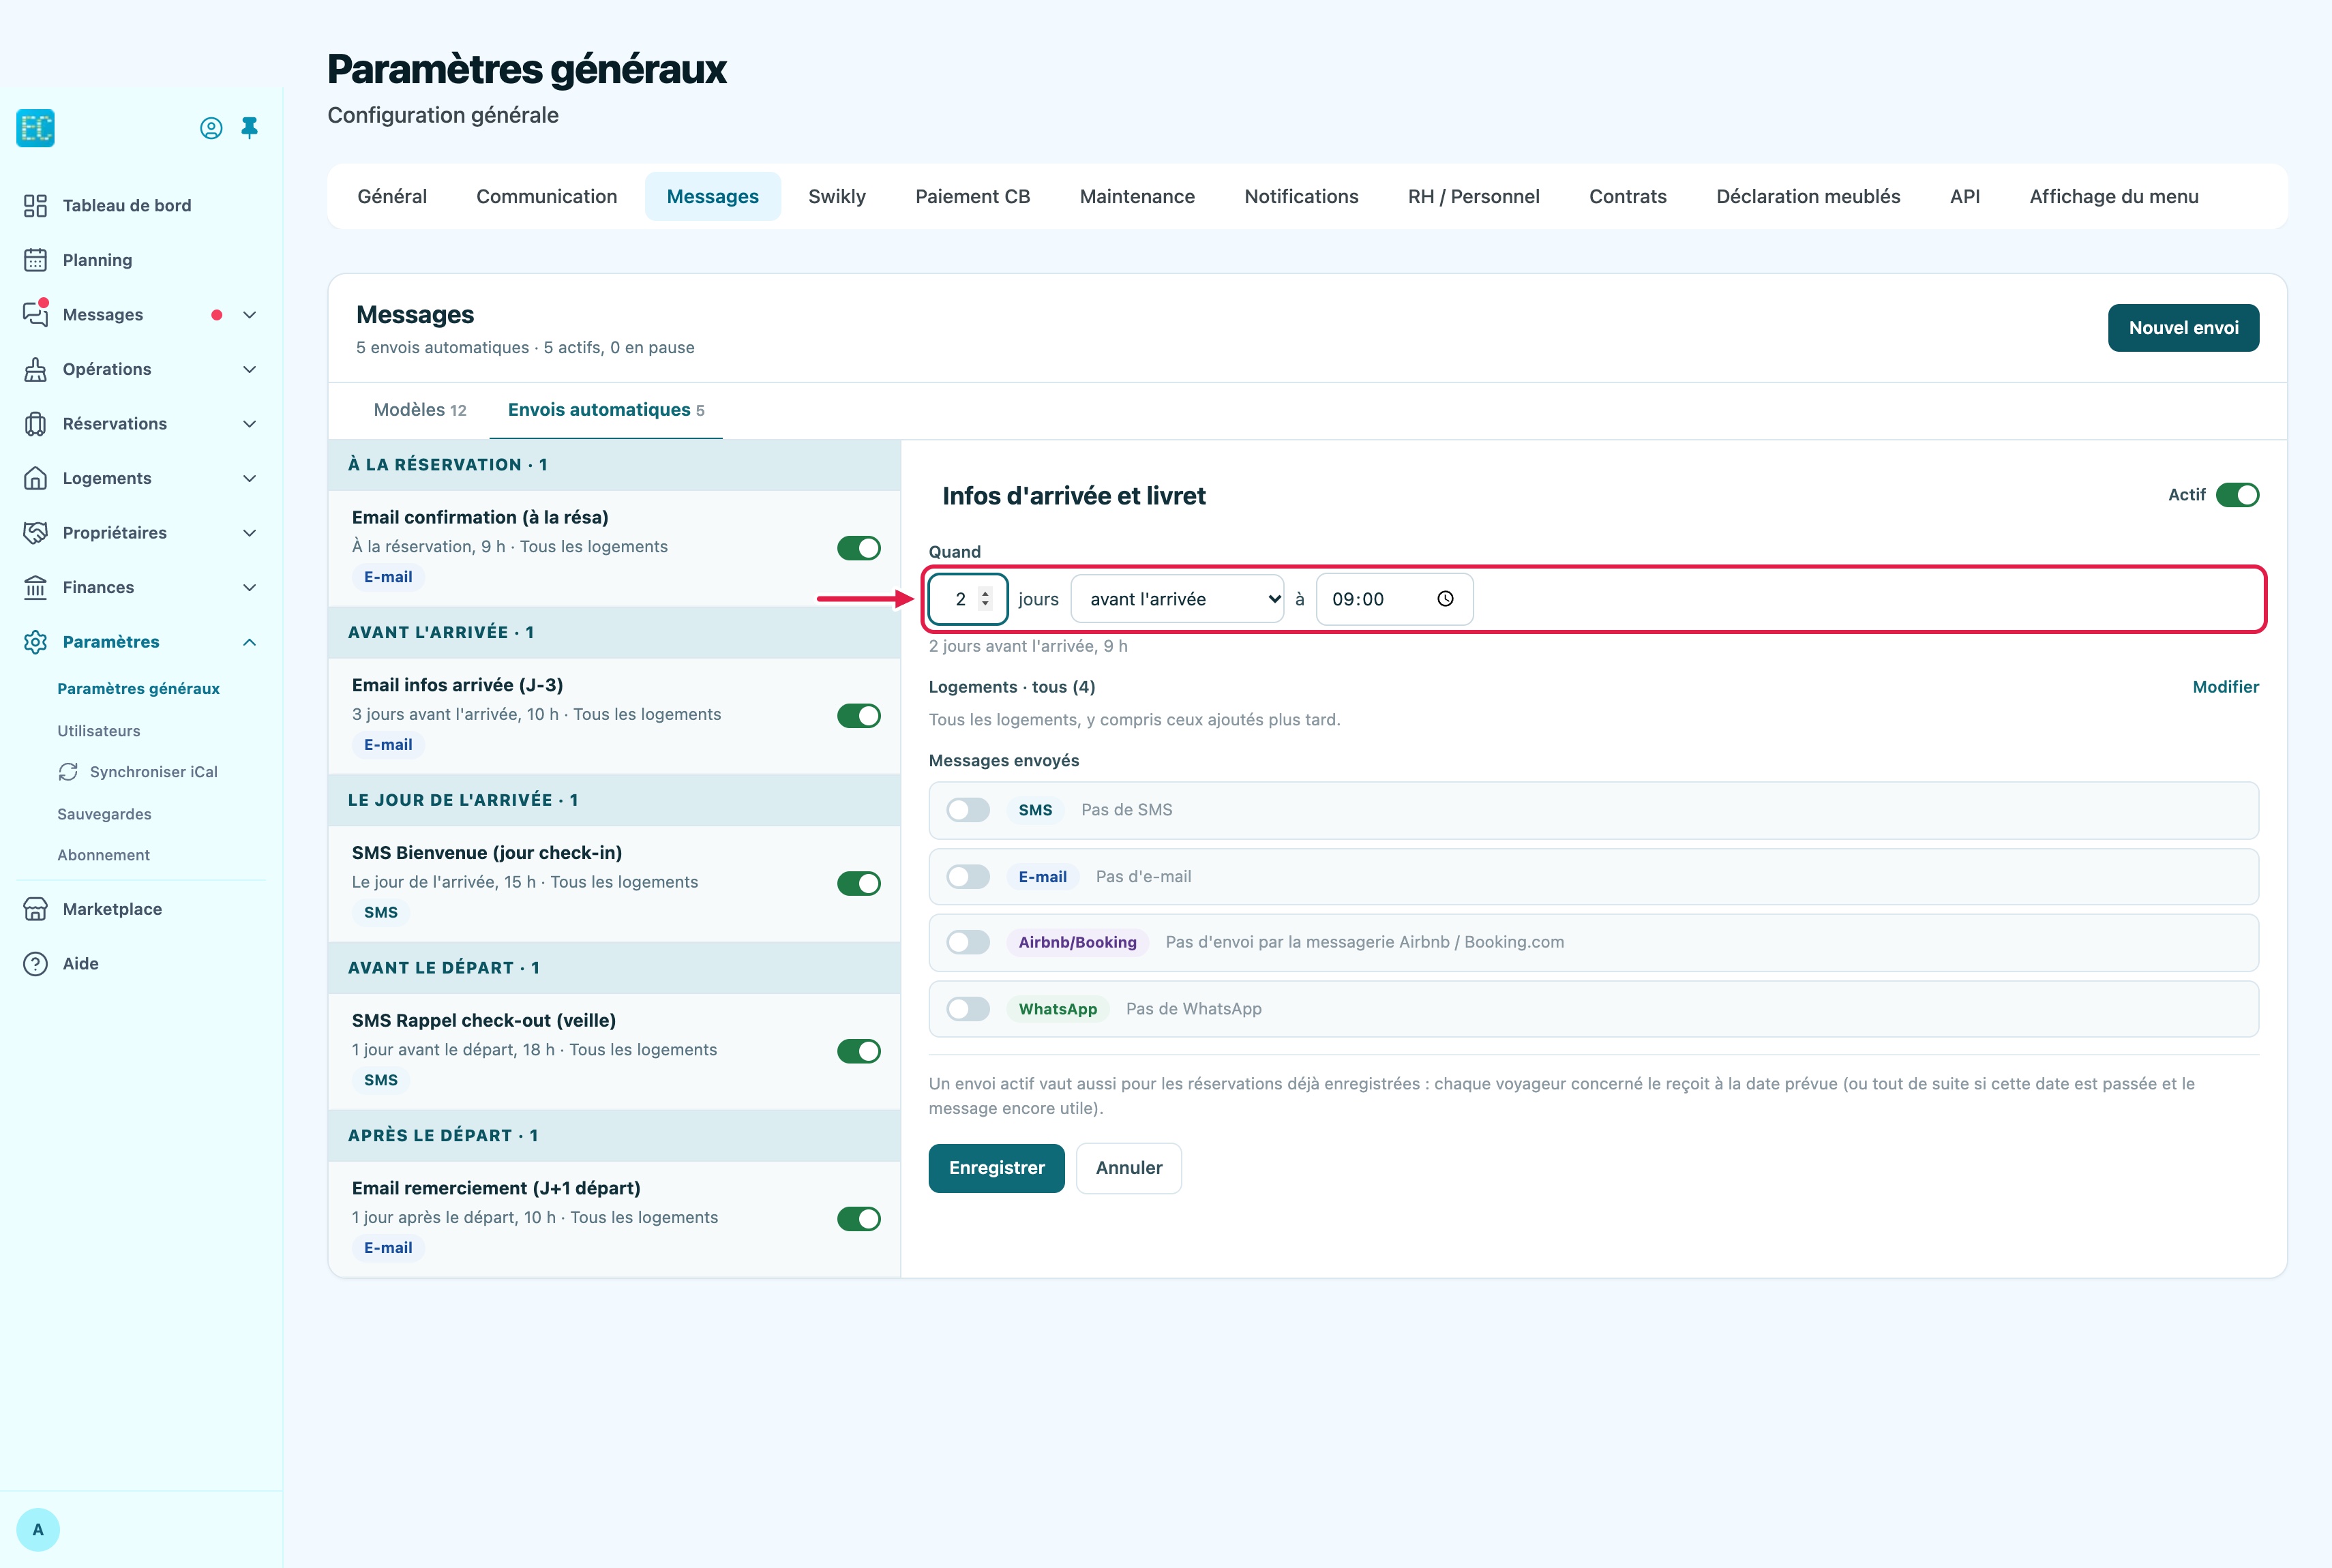Screen dimensions: 2332x1568
Task: Click the Modifier logements link
Action: coord(2225,687)
